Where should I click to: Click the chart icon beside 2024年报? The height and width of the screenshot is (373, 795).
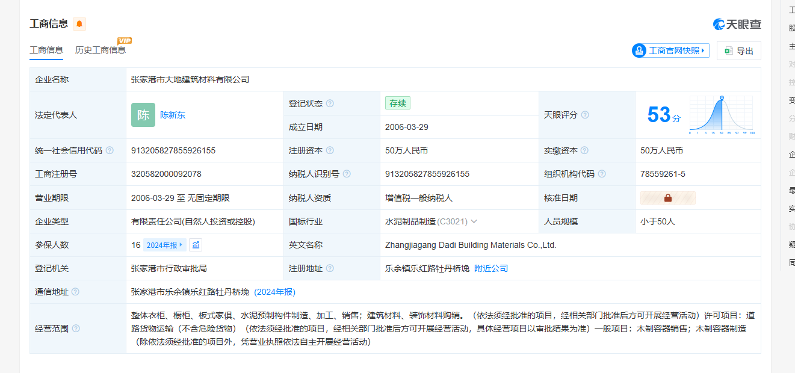(x=196, y=245)
